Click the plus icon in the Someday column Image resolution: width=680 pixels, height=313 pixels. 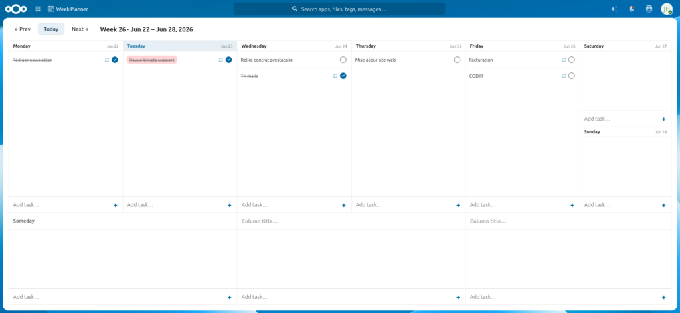229,297
